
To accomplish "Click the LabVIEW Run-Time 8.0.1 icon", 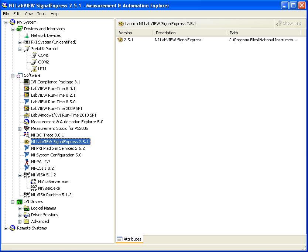I will (x=27, y=89).
